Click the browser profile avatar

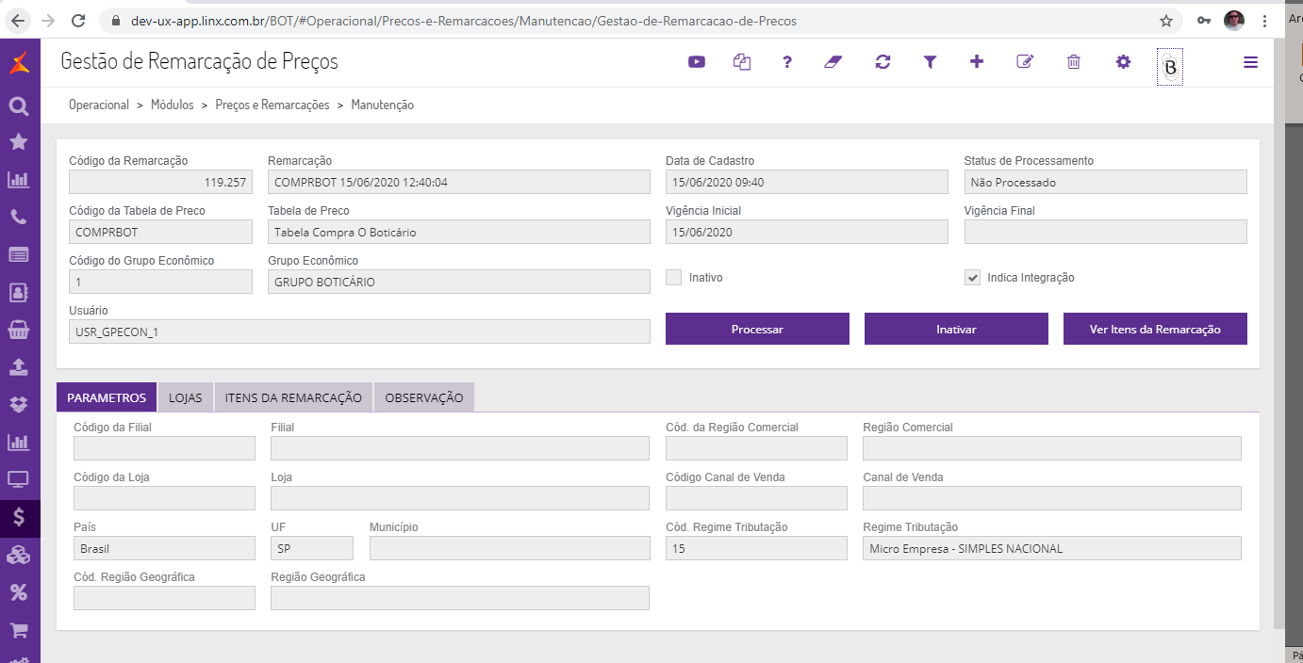point(1234,21)
